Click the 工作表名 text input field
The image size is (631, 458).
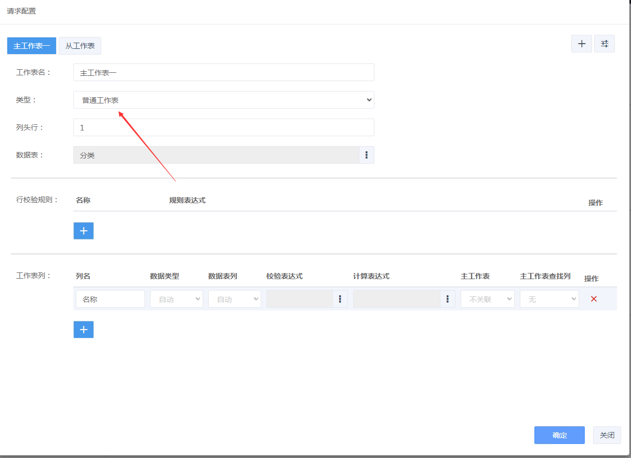(223, 72)
